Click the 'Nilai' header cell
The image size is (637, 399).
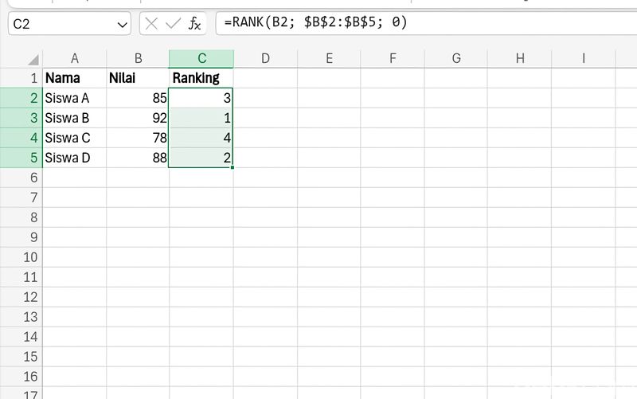[138, 78]
